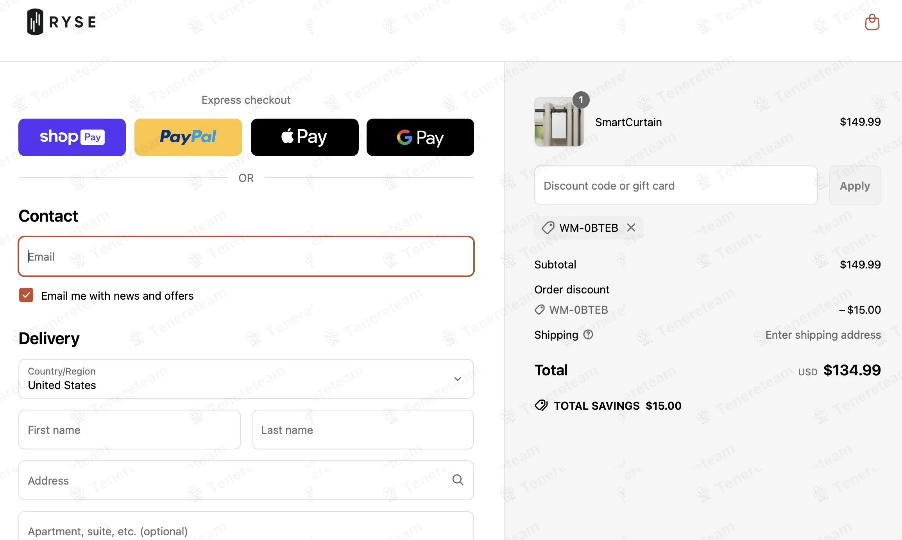Click the address search magnifier icon

[458, 480]
